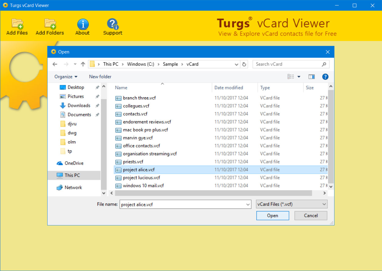Viewport: 382px width, 271px height.
Task: Go up one folder level arrow
Action: pyautogui.click(x=83, y=64)
